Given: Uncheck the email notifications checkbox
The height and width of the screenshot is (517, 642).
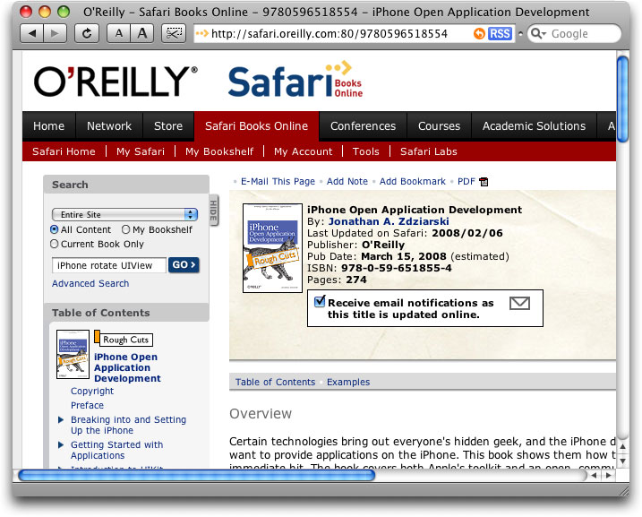Looking at the screenshot, I should coord(320,303).
